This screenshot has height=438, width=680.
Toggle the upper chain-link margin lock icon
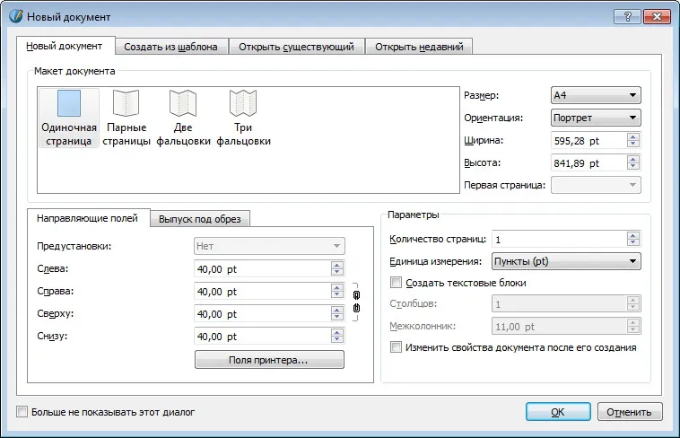click(356, 295)
